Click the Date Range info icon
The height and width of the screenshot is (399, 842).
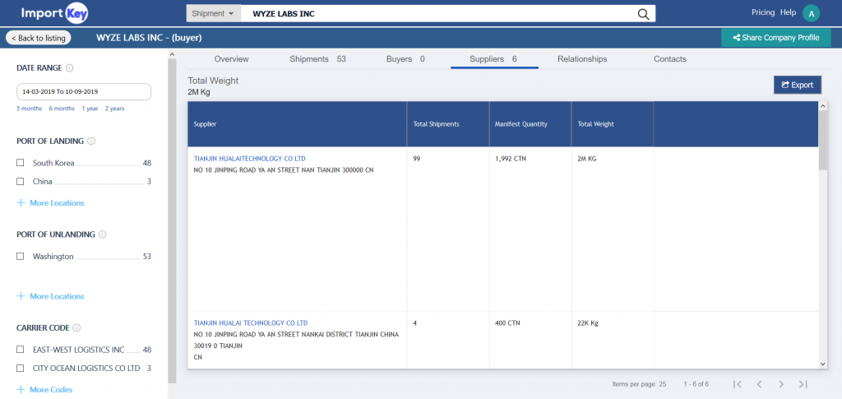coord(70,68)
